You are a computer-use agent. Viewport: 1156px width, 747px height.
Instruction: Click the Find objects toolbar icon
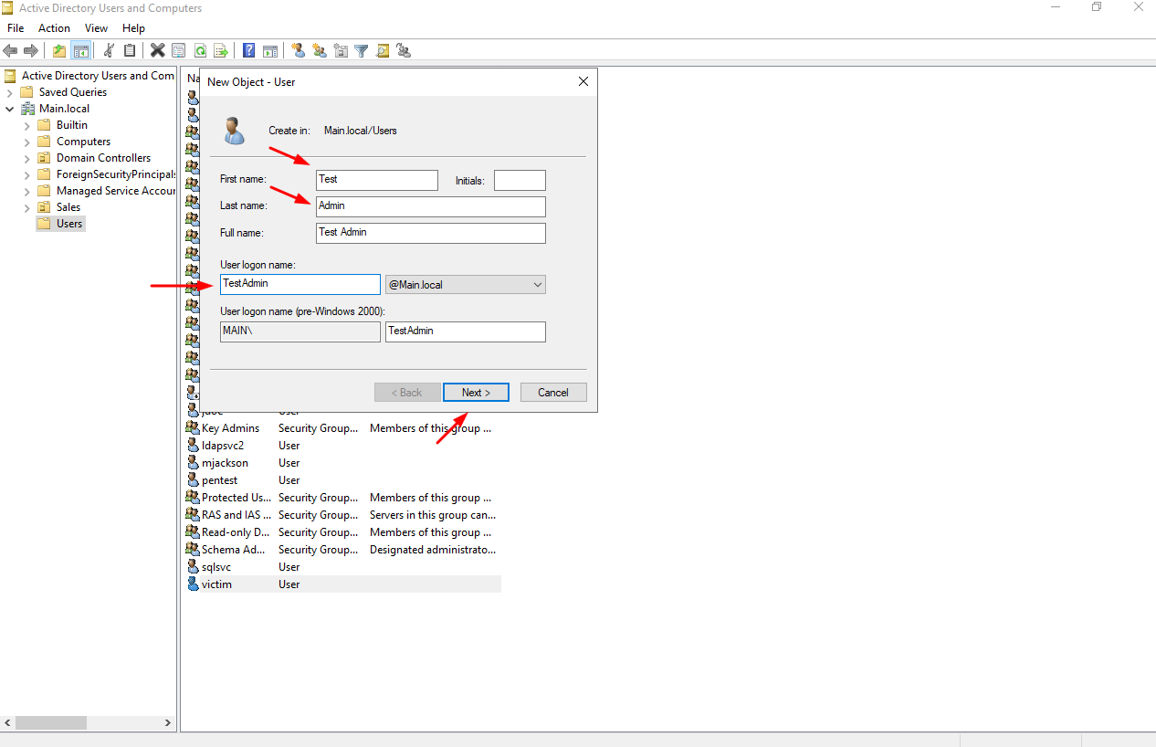[x=383, y=51]
